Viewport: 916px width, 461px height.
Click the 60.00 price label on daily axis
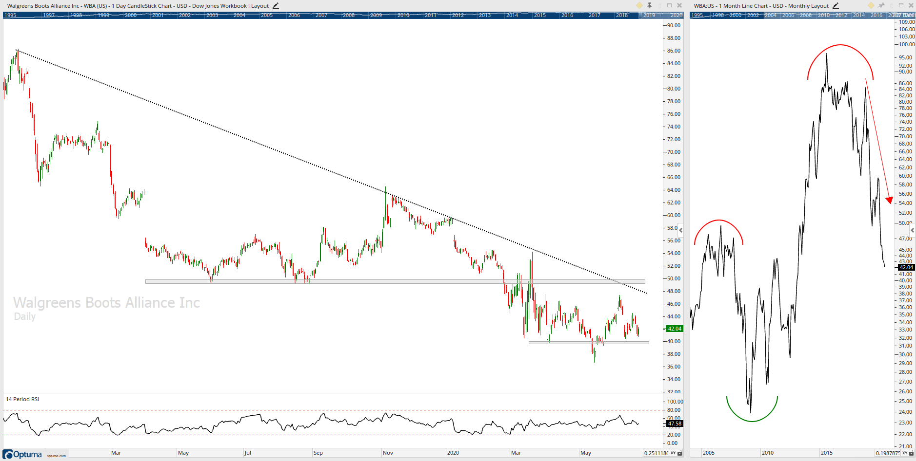674,215
